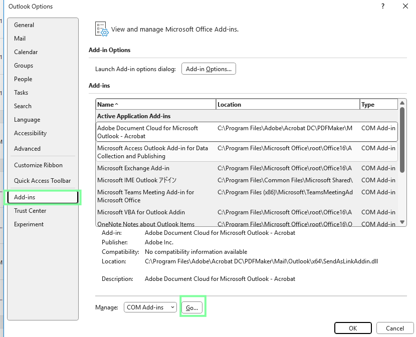Viewport: 416px width, 337px height.
Task: Close the Outlook Options dialog
Action: (405, 6)
